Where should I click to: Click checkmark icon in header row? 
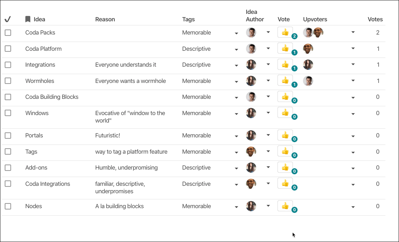(x=7, y=19)
